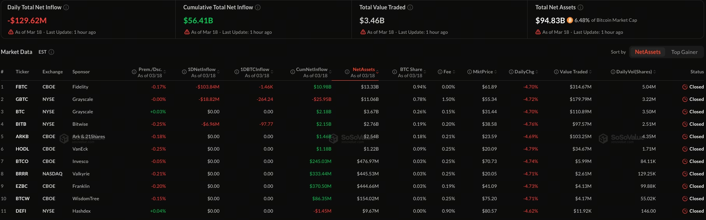This screenshot has height=220, width=706.
Task: Click info icon before DailyChg header
Action: click(x=511, y=72)
